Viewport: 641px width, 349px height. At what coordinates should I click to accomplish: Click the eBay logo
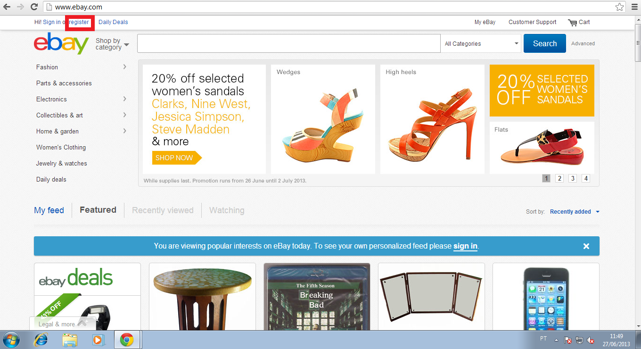pyautogui.click(x=61, y=43)
